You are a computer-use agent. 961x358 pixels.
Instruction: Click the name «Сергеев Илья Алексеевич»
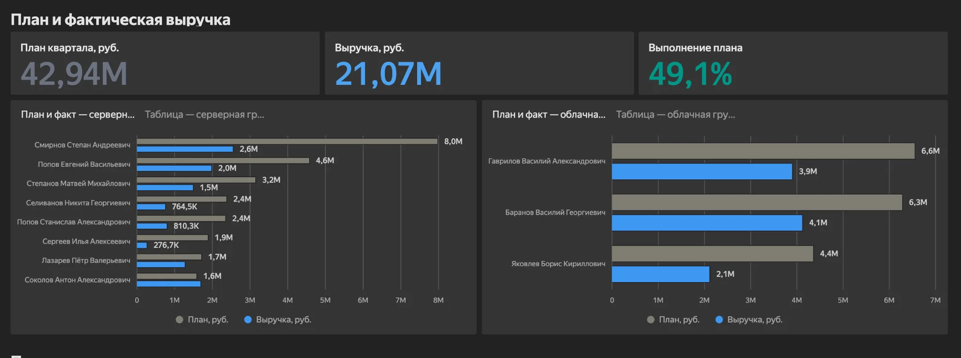click(86, 241)
